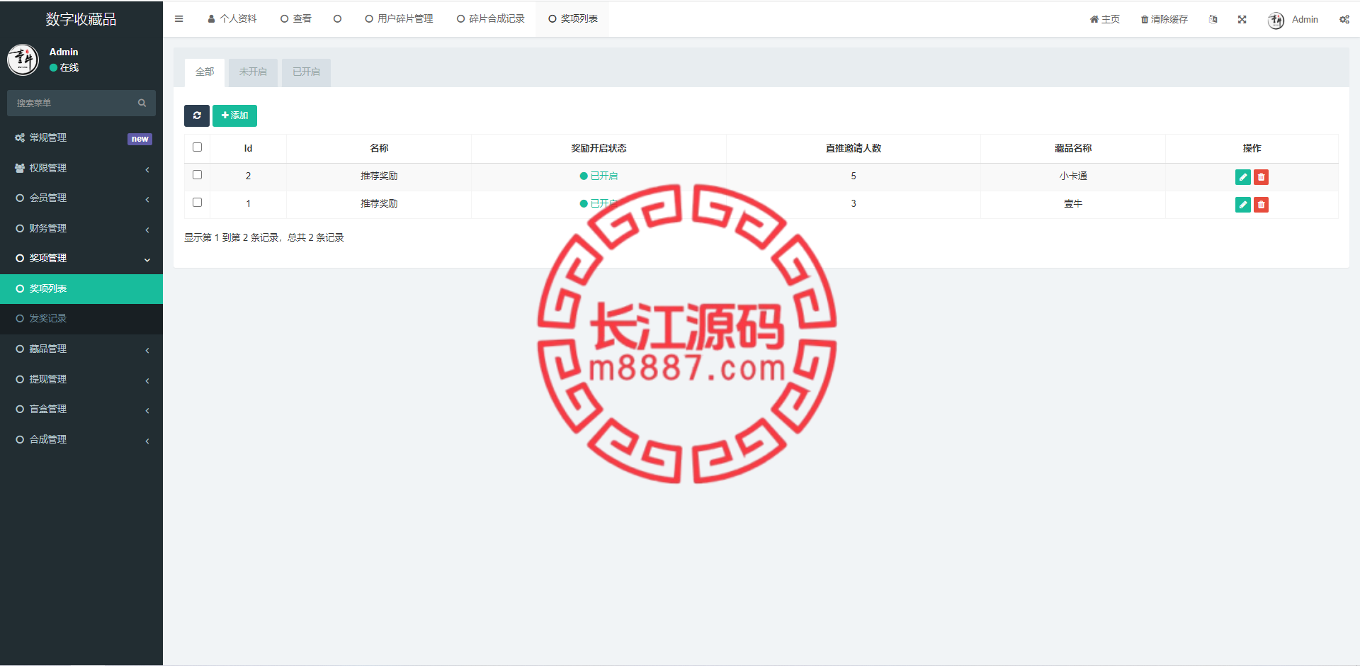
Task: Switch to the 已开启 filter tab
Action: [306, 72]
